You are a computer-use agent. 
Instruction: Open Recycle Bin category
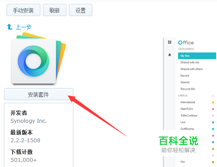click(187, 89)
